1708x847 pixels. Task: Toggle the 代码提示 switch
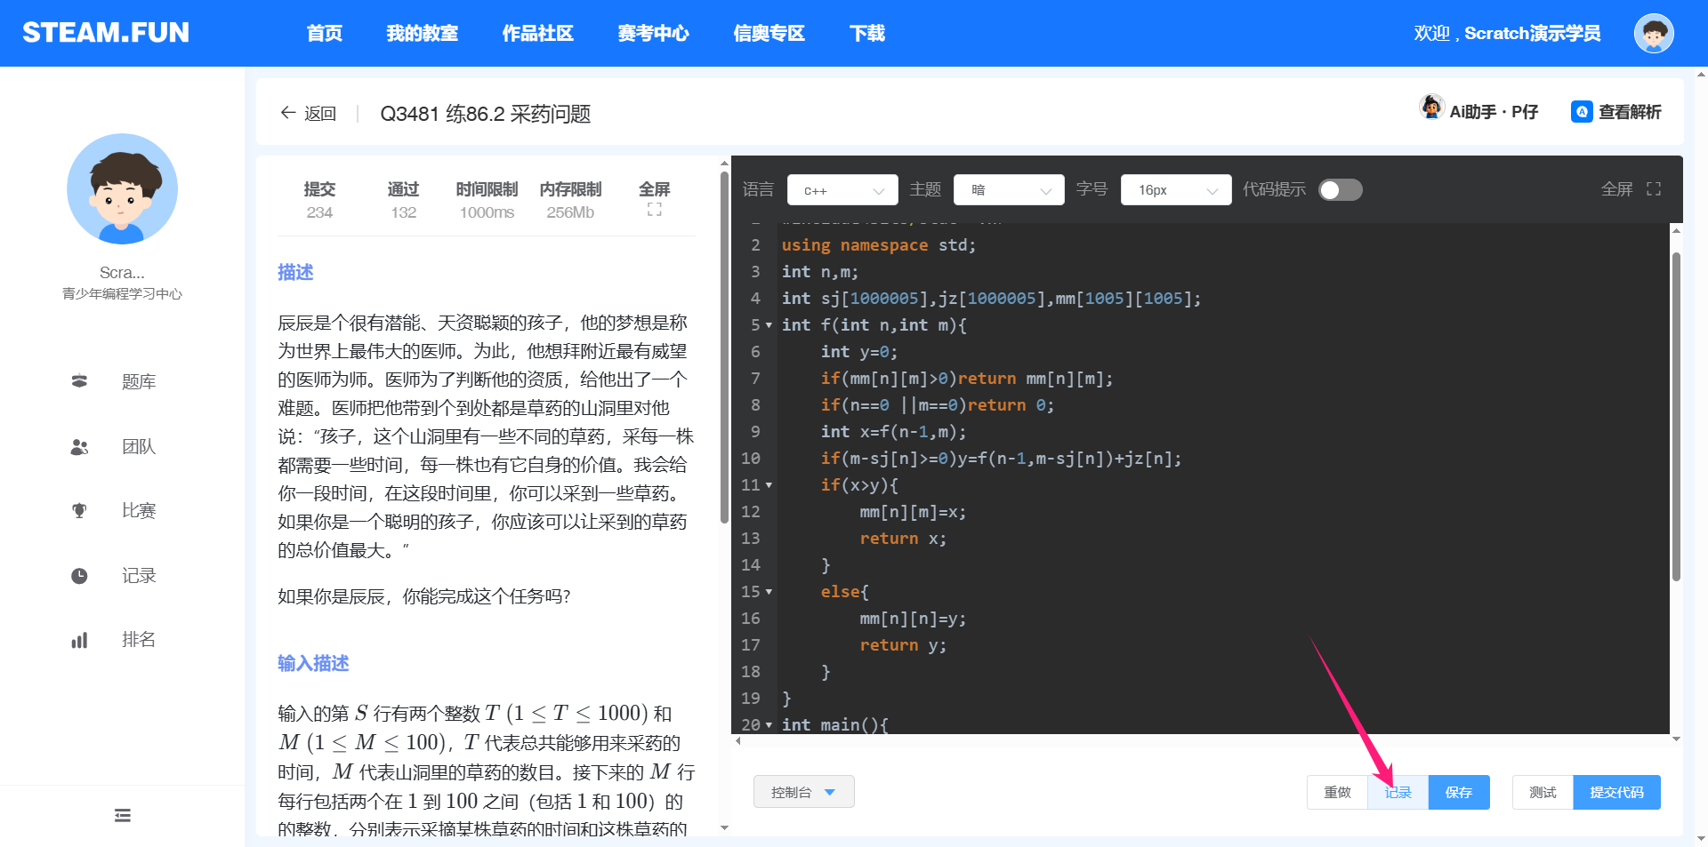1340,190
